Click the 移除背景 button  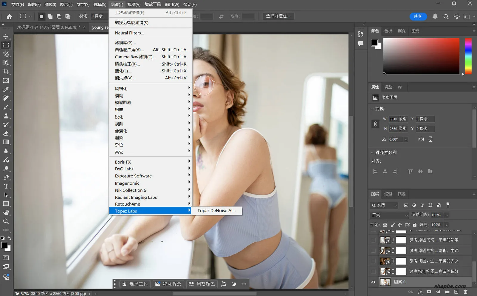click(168, 284)
